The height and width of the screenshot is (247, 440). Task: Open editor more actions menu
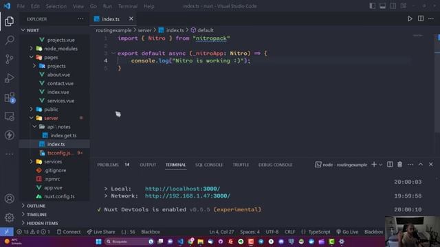click(431, 19)
